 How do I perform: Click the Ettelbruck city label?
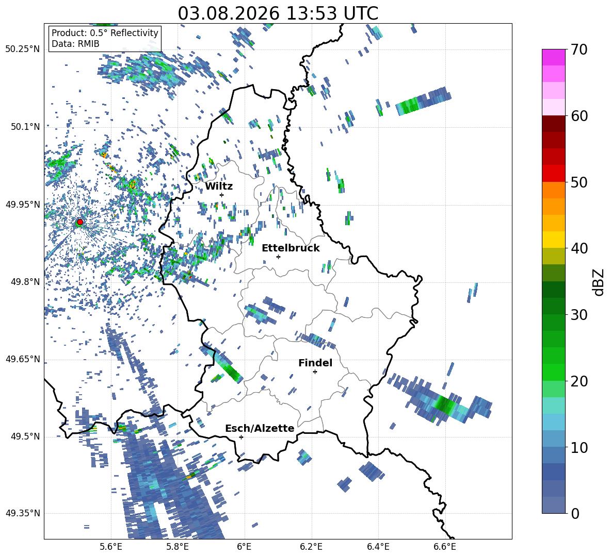(291, 248)
